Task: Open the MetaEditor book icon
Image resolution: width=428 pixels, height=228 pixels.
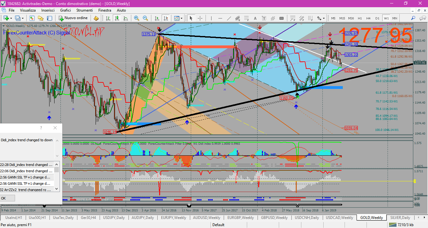Action: click(96, 18)
